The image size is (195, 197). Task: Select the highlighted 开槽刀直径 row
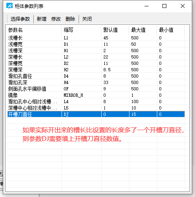96,114
